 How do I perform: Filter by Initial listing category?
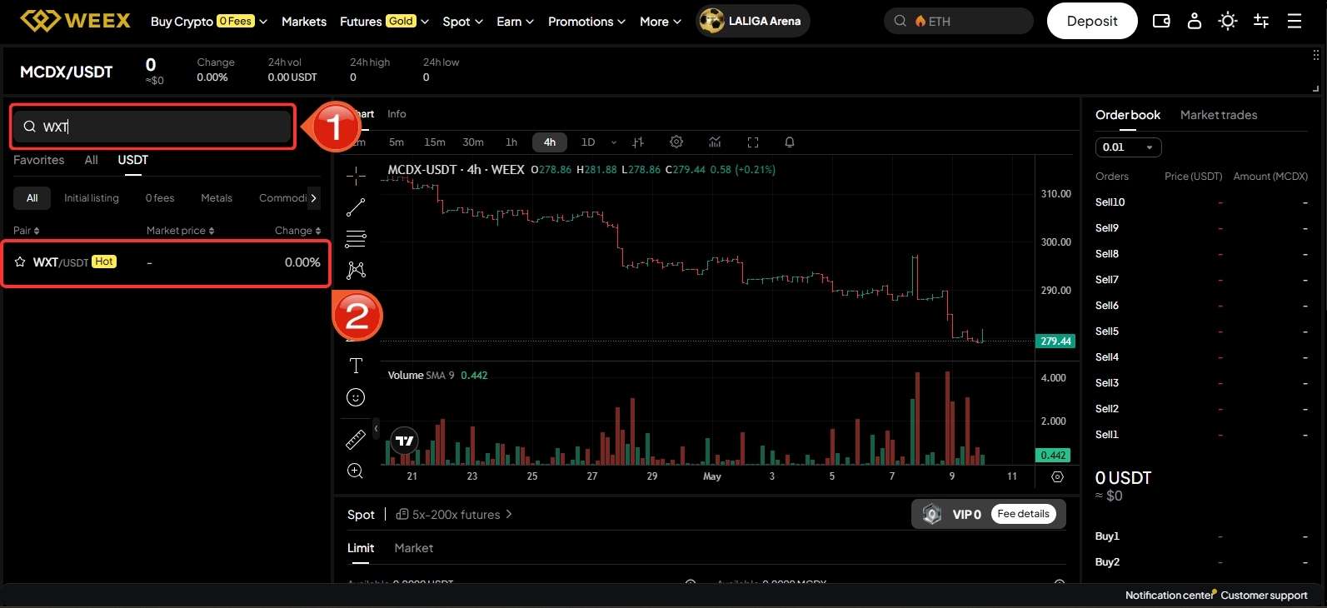click(92, 198)
